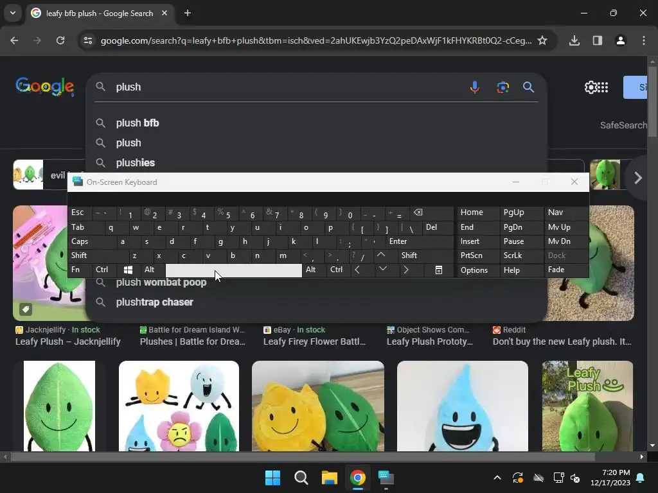Toggle the left Shift key

98,255
